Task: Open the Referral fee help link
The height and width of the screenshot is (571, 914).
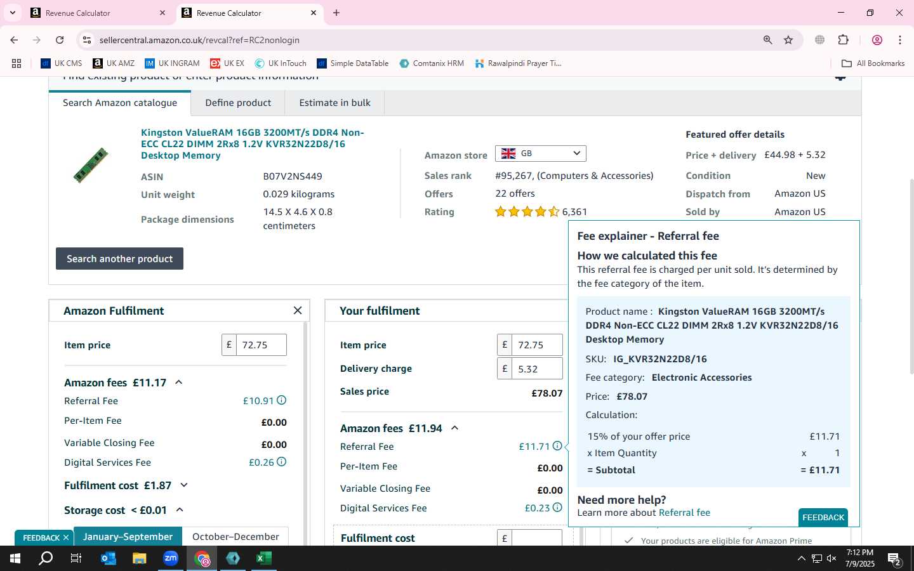Action: (684, 513)
